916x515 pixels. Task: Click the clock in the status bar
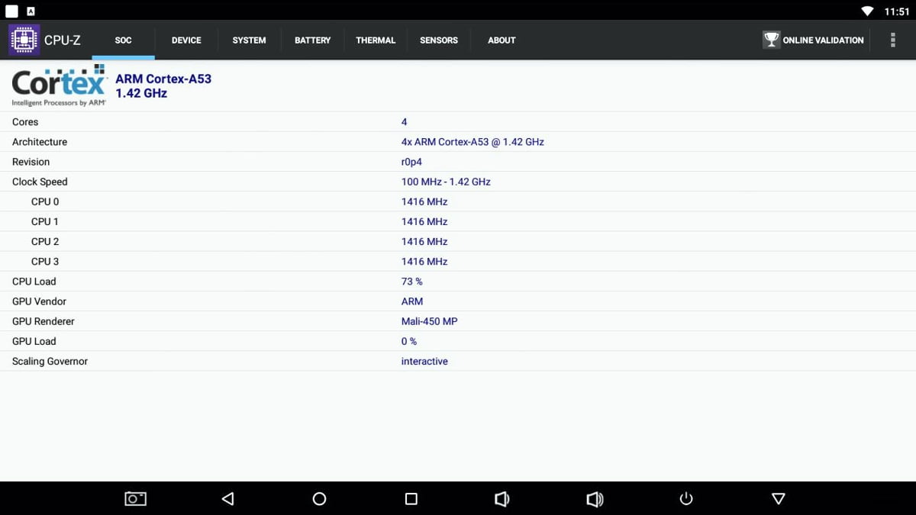(898, 11)
